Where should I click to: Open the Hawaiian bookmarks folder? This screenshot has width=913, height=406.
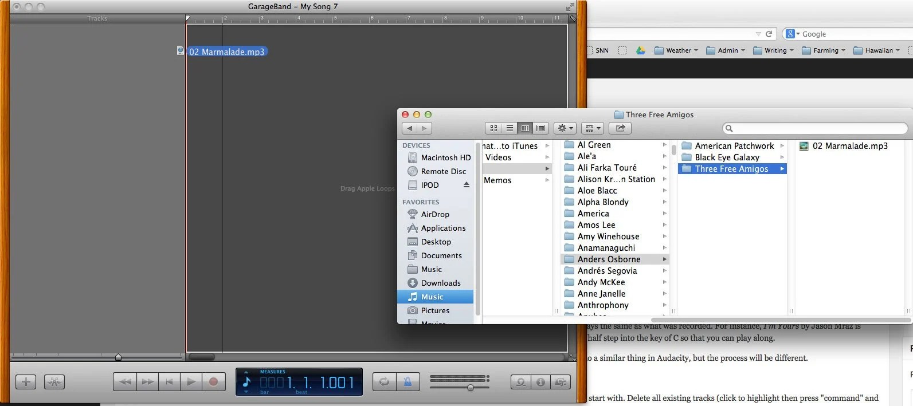(876, 50)
